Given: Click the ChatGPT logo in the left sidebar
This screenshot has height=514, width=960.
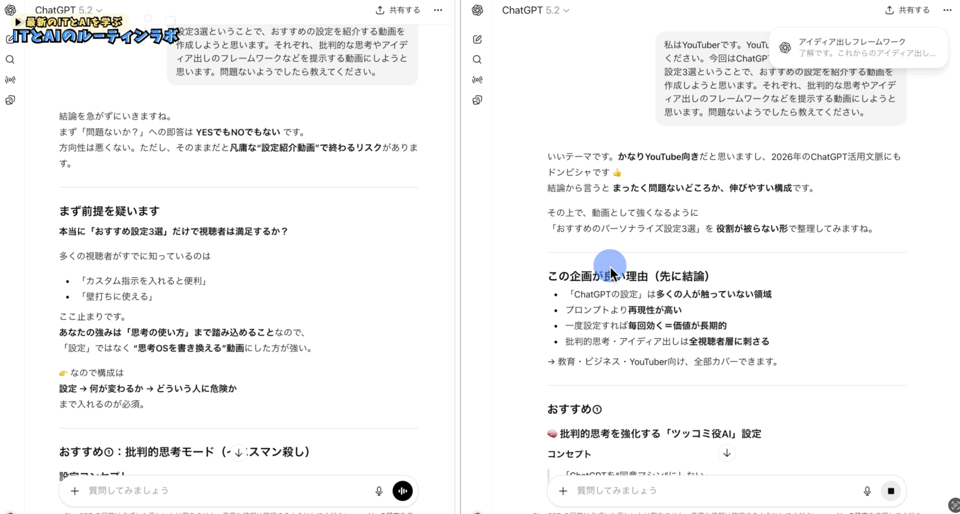Looking at the screenshot, I should pos(10,10).
